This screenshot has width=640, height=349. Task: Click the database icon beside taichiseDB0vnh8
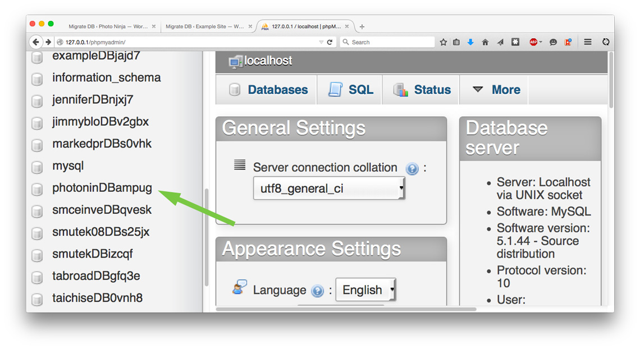click(37, 299)
